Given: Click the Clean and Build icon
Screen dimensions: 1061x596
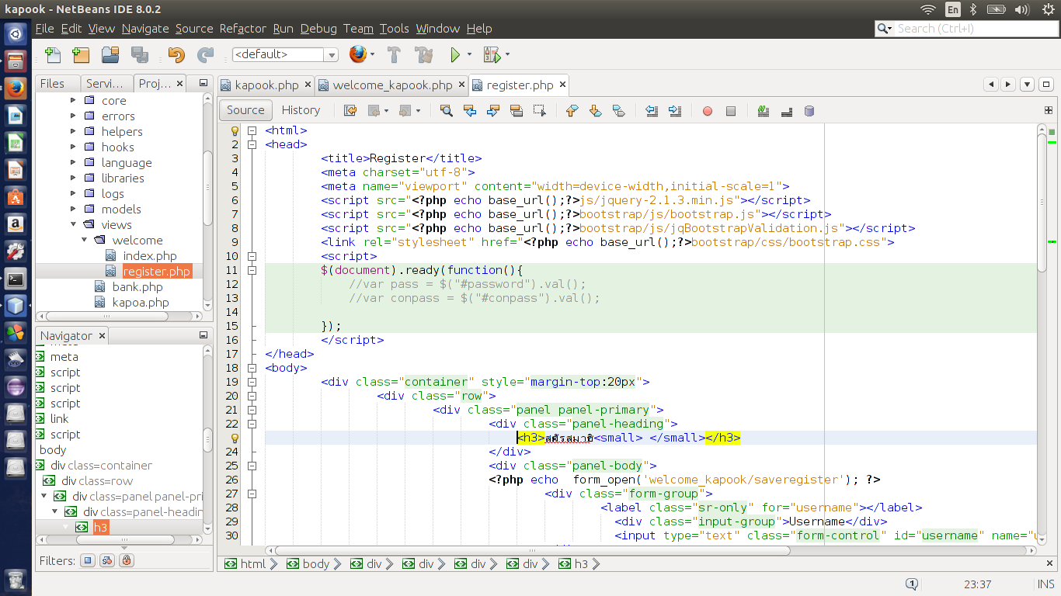Looking at the screenshot, I should tap(423, 55).
